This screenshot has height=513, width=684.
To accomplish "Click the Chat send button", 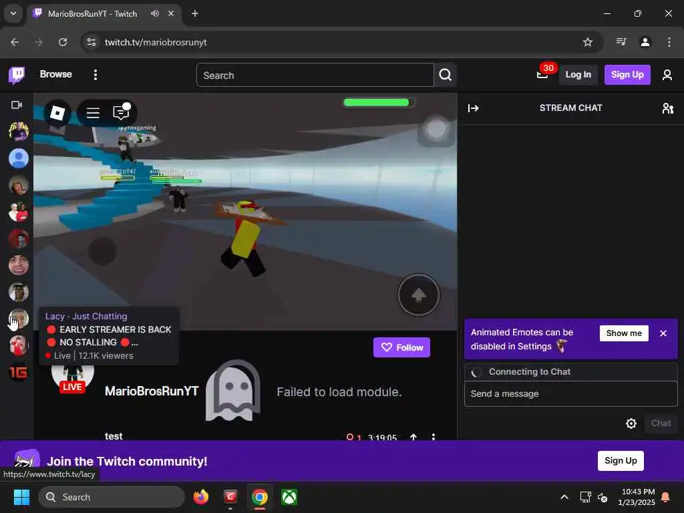I will pyautogui.click(x=661, y=423).
